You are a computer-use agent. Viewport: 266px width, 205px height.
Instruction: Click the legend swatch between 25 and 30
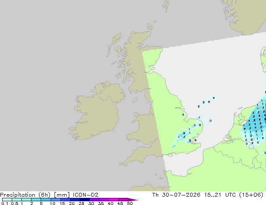pos(85,200)
